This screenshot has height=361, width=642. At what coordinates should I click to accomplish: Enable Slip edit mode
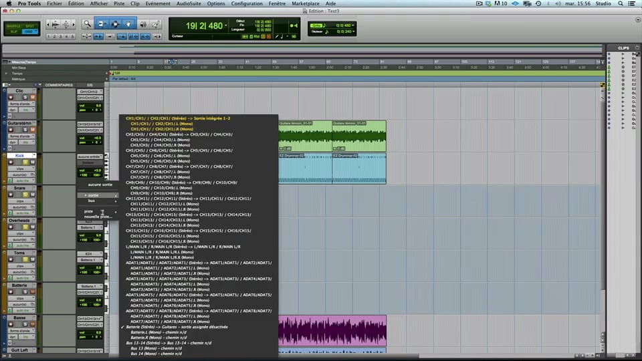[15, 31]
